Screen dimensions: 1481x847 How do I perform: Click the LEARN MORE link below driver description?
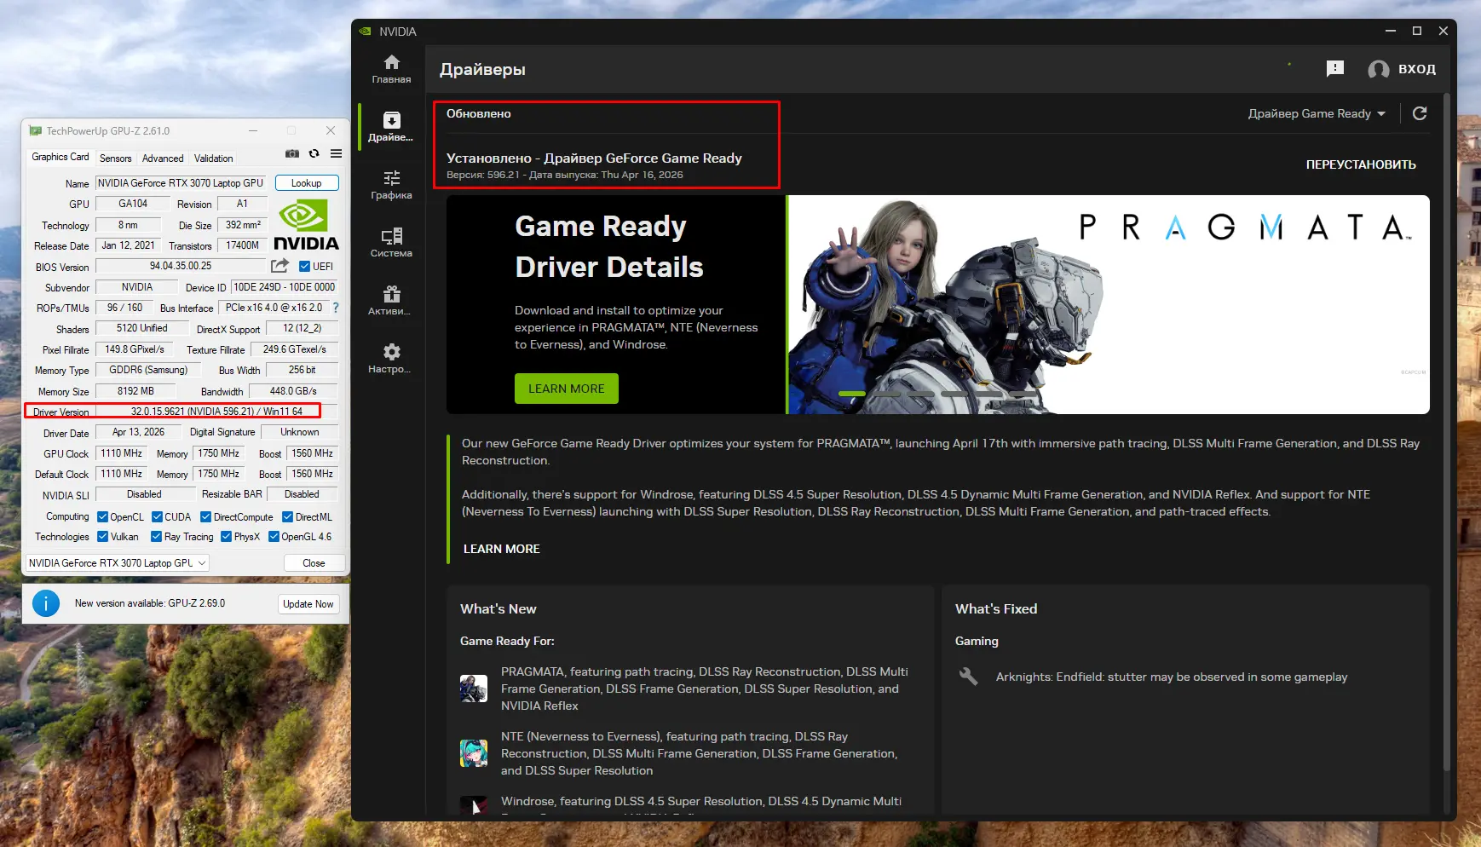(502, 549)
